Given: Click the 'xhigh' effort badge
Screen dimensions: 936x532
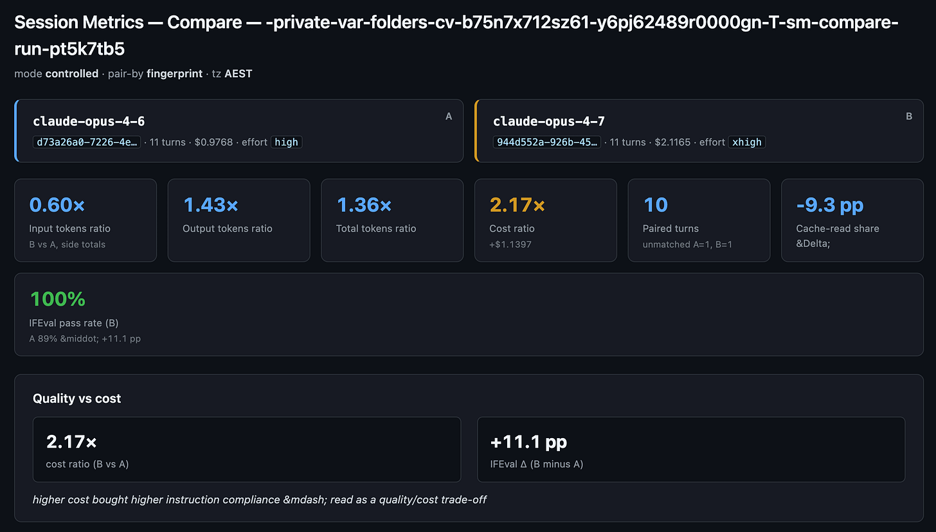Looking at the screenshot, I should (746, 142).
